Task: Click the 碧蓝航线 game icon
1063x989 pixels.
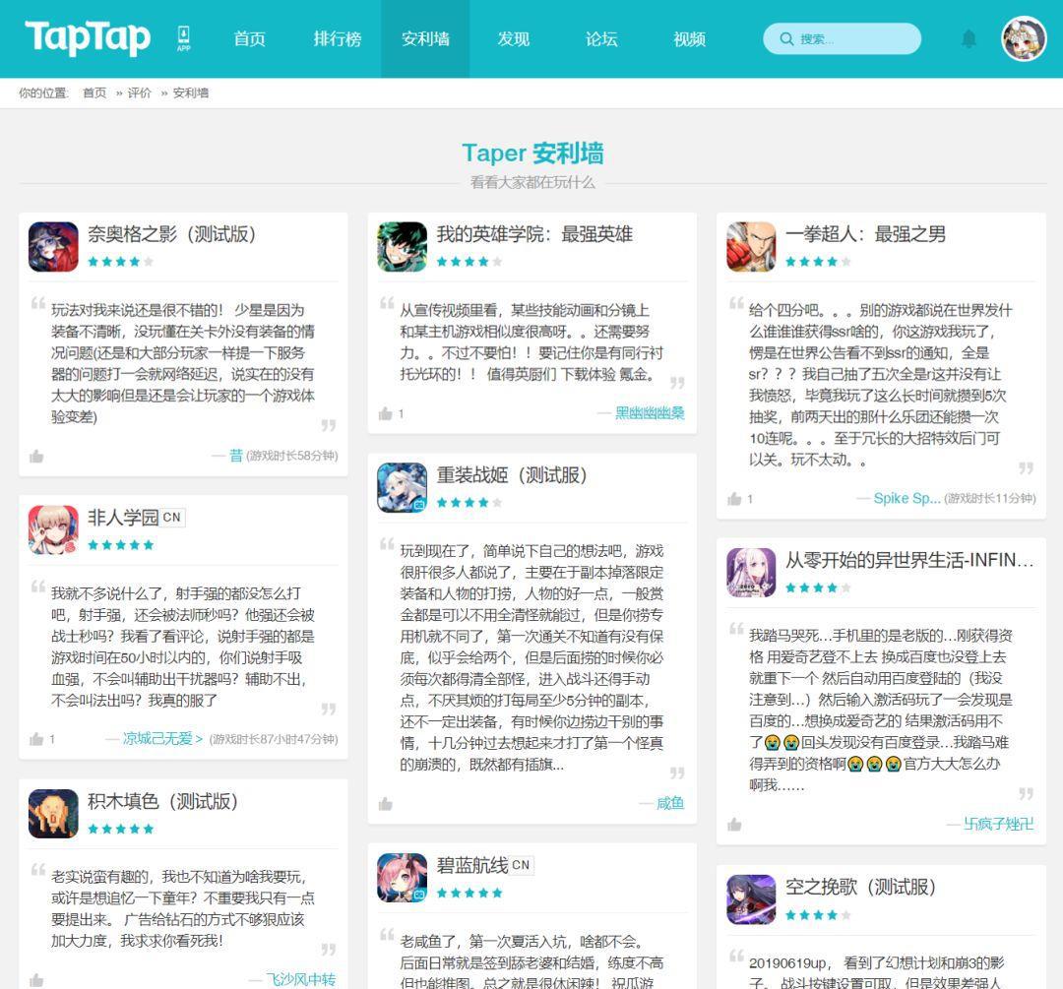Action: pyautogui.click(x=402, y=878)
